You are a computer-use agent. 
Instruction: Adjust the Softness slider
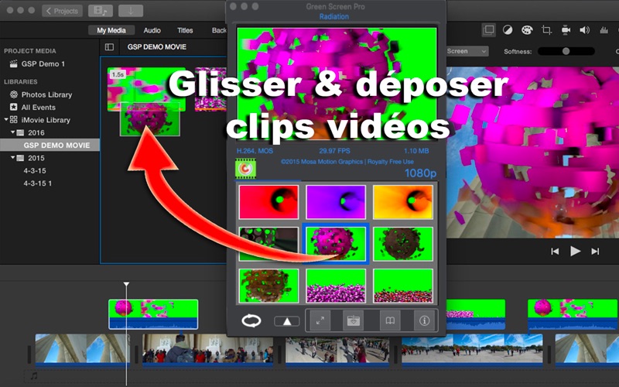pos(566,51)
